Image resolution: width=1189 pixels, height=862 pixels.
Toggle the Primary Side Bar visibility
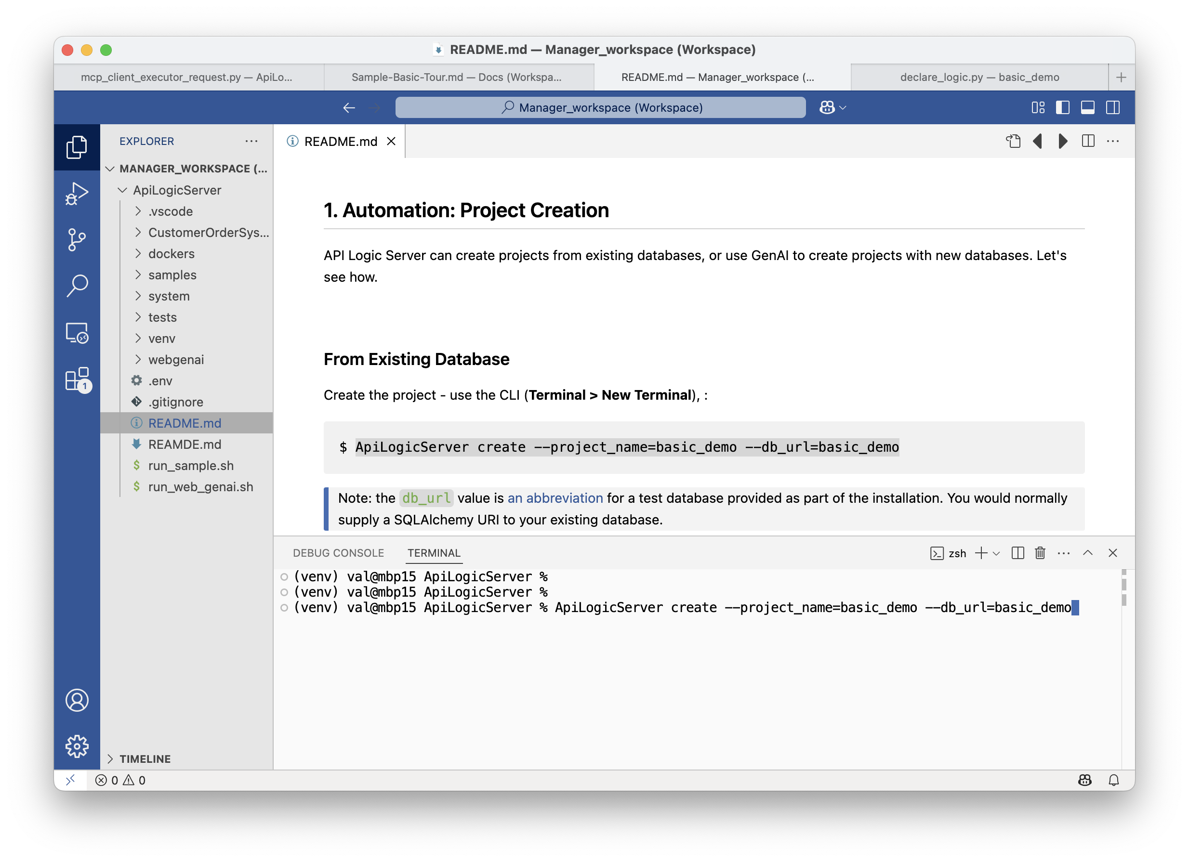pyautogui.click(x=1063, y=107)
